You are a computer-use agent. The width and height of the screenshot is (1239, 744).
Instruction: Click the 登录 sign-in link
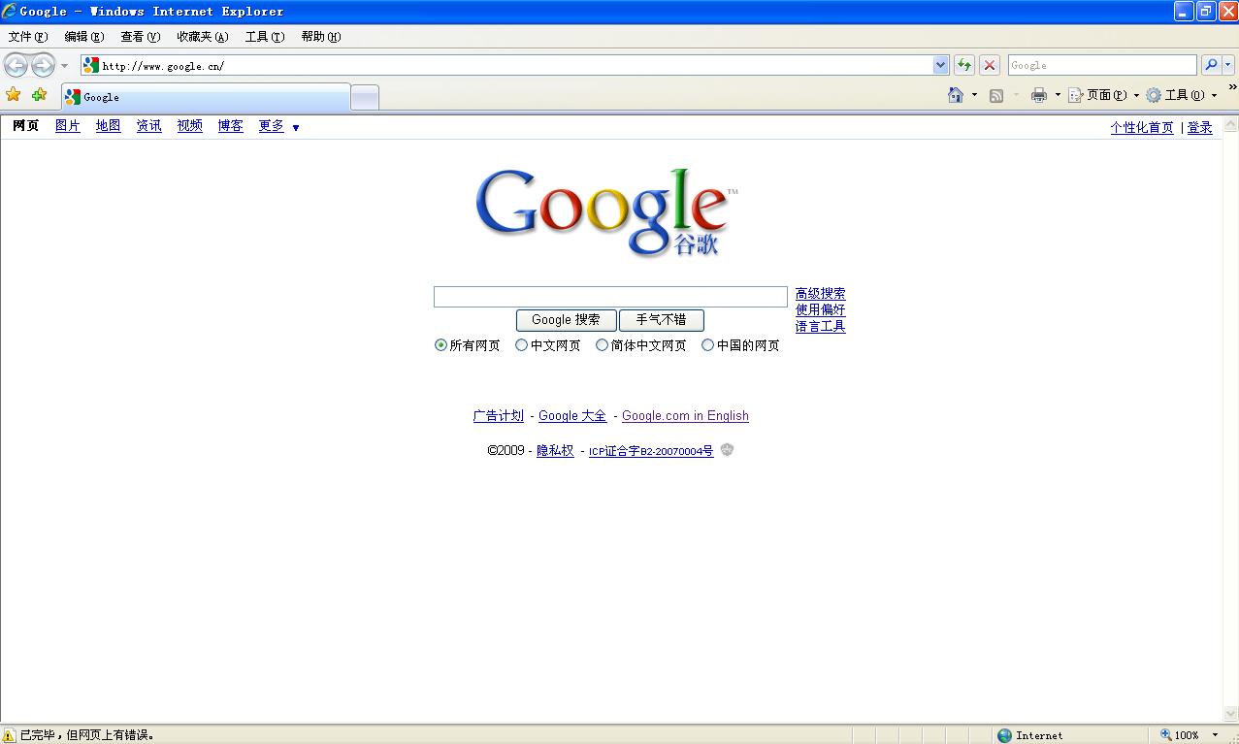click(1200, 128)
